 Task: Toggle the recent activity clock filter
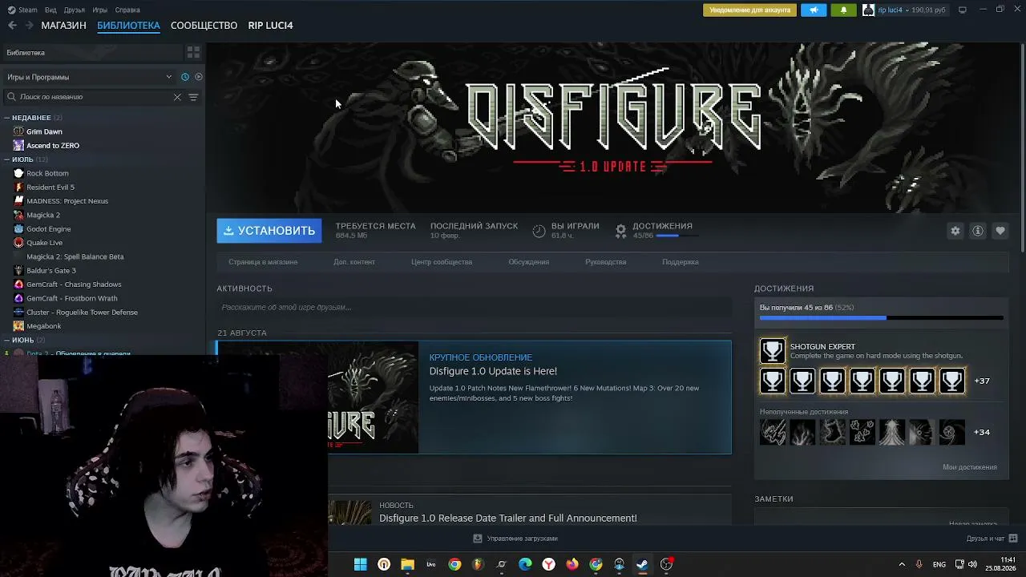[185, 77]
